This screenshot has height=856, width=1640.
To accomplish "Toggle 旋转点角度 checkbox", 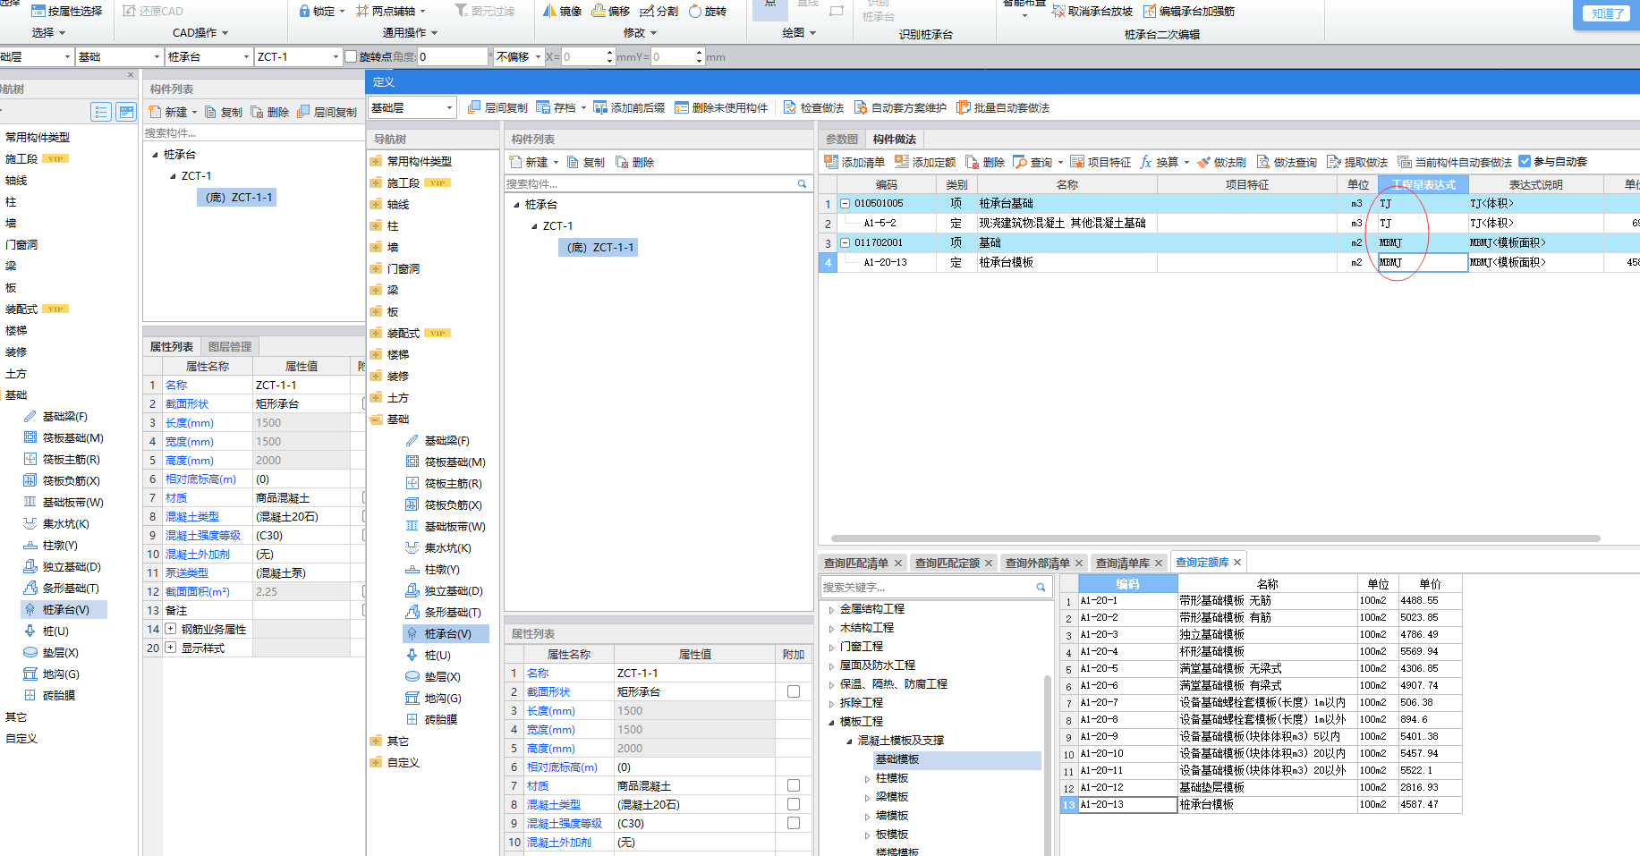I will click(351, 56).
